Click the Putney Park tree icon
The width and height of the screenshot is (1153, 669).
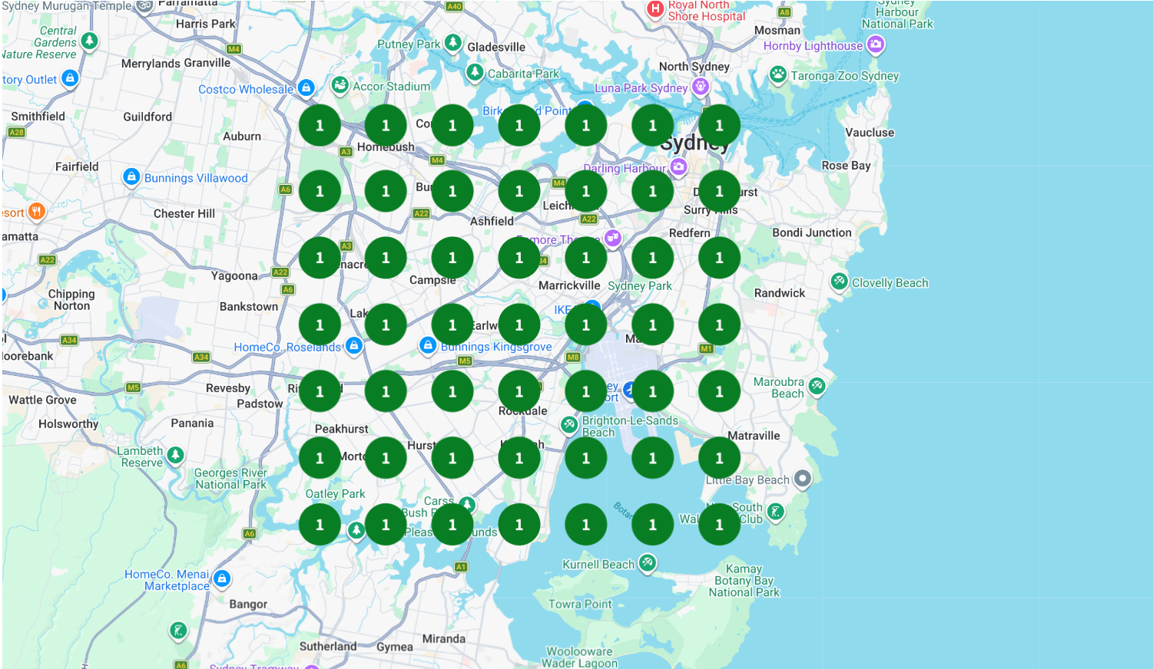click(x=453, y=42)
